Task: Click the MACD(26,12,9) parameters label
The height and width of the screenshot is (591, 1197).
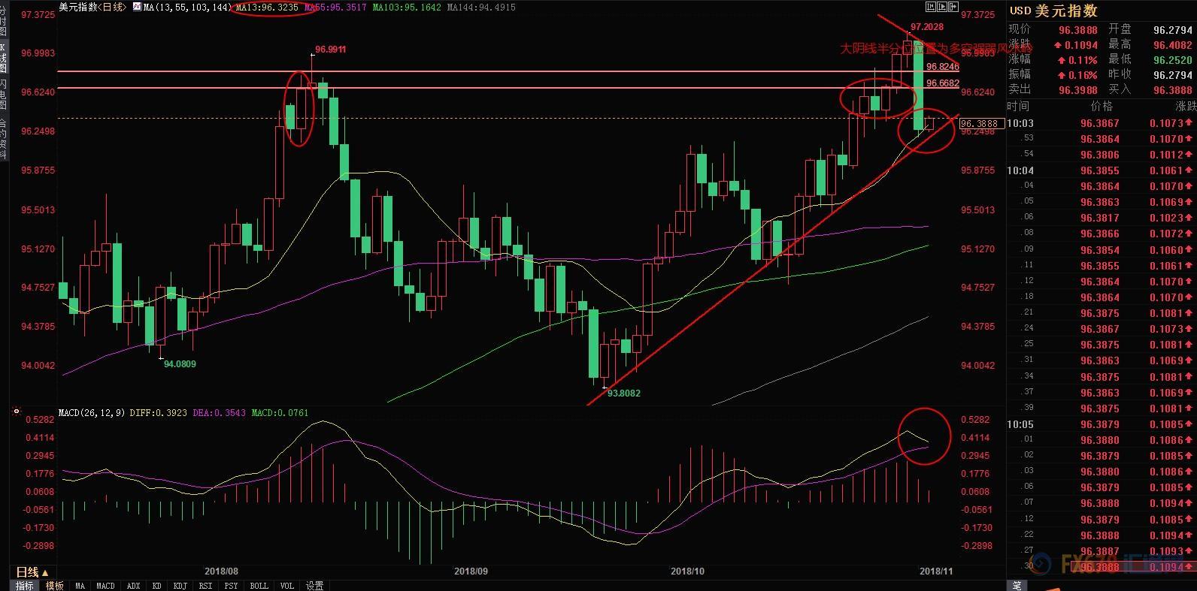Action: pos(90,412)
